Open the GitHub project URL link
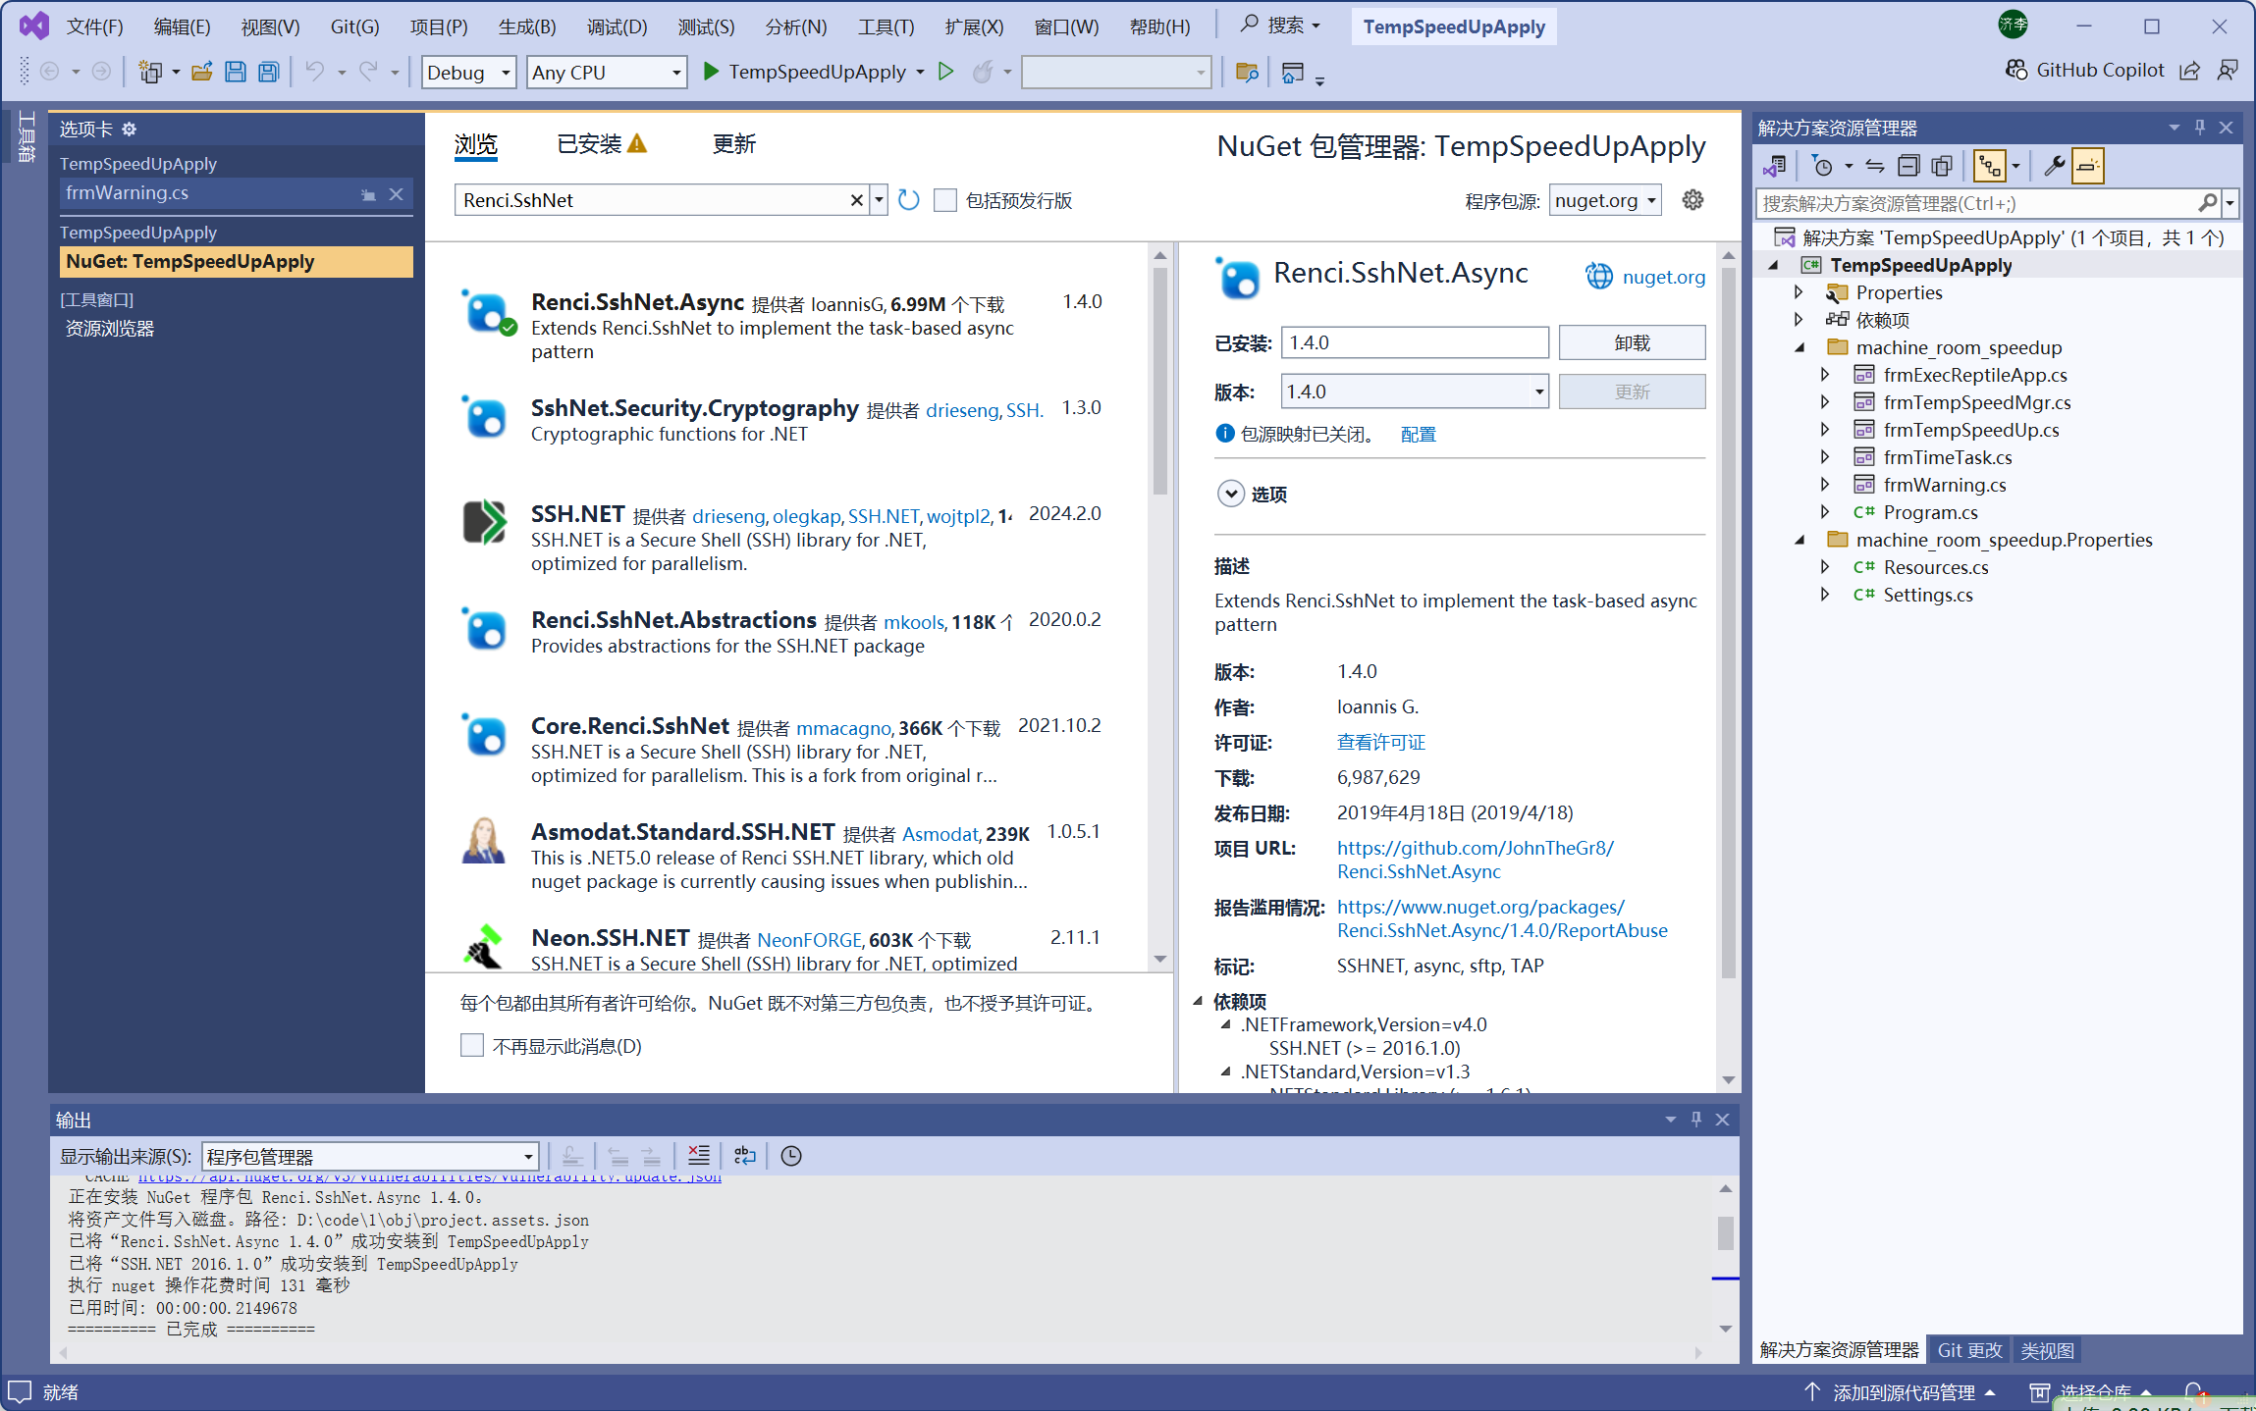The width and height of the screenshot is (2256, 1411). (1475, 860)
